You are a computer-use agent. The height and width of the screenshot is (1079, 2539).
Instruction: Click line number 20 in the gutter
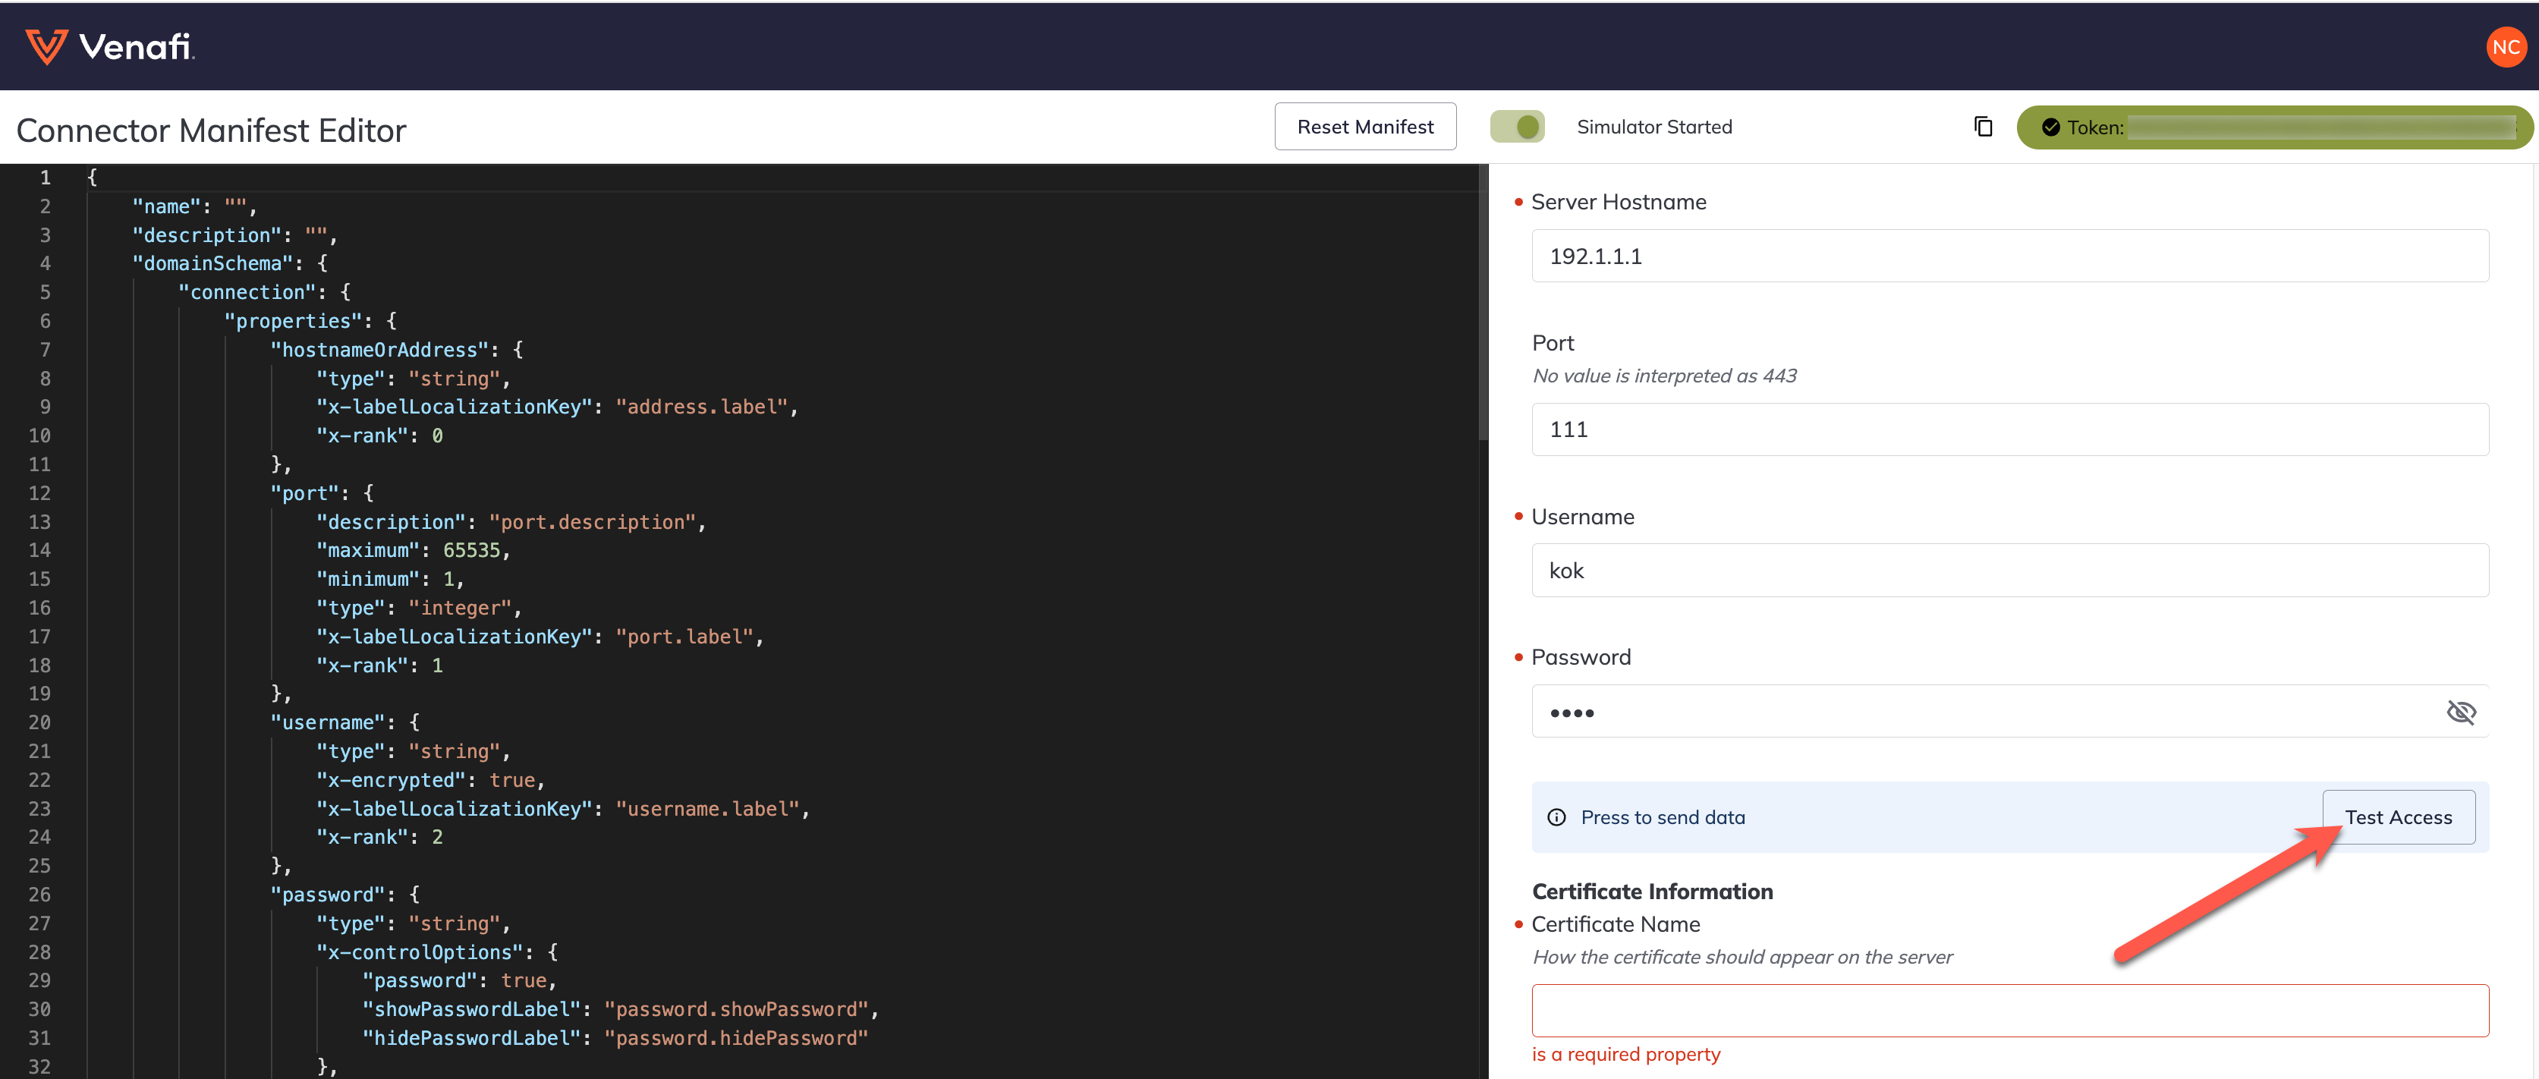point(39,722)
